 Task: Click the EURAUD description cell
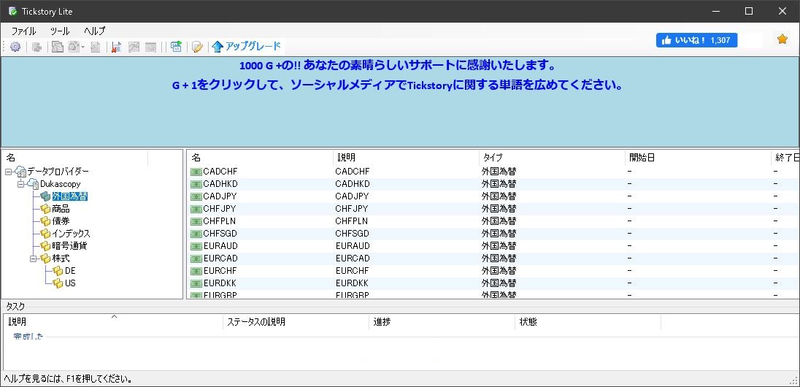pyautogui.click(x=353, y=245)
